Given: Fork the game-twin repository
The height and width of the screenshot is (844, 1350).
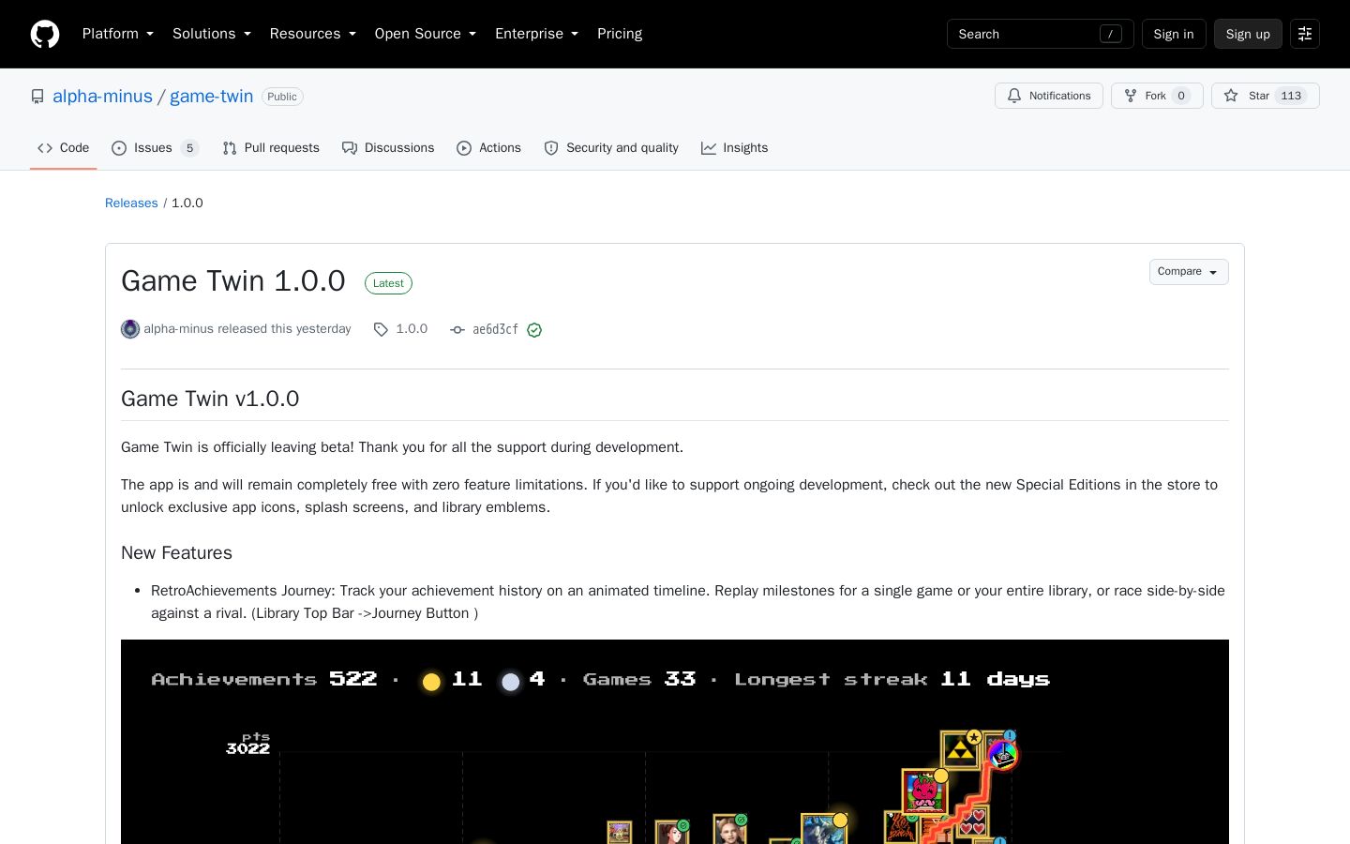Looking at the screenshot, I should tap(1157, 96).
